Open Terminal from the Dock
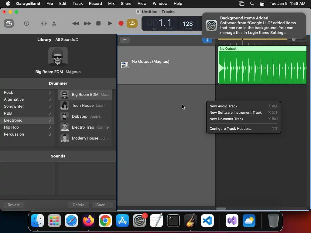 [173, 221]
